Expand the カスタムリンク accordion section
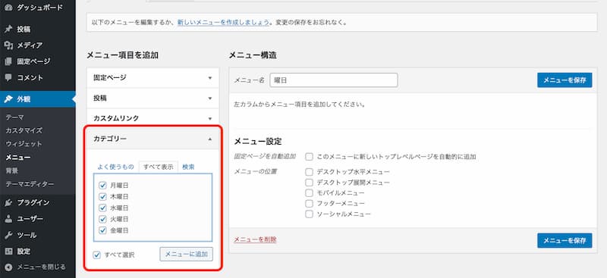This screenshot has width=607, height=278. coord(153,118)
